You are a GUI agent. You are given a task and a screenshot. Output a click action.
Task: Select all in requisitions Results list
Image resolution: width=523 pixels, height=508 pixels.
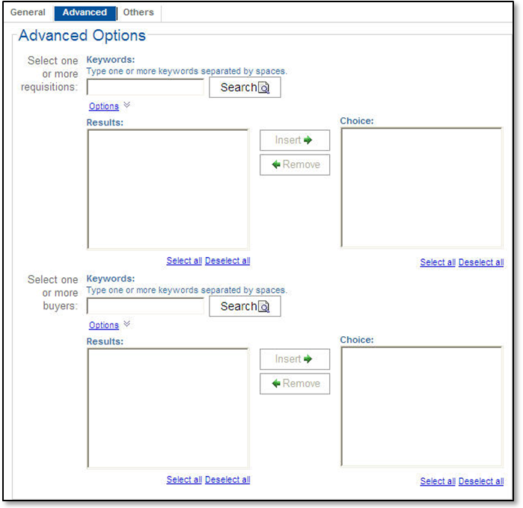pos(184,261)
